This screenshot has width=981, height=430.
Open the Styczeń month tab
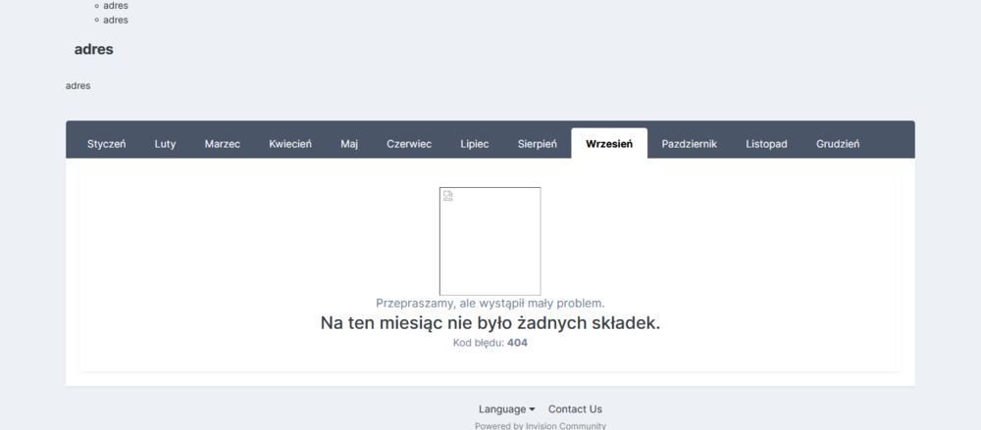106,144
